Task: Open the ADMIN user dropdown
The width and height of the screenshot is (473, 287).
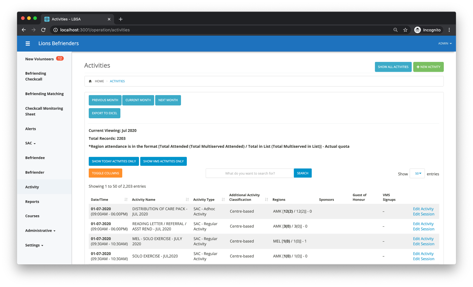Action: pyautogui.click(x=445, y=44)
